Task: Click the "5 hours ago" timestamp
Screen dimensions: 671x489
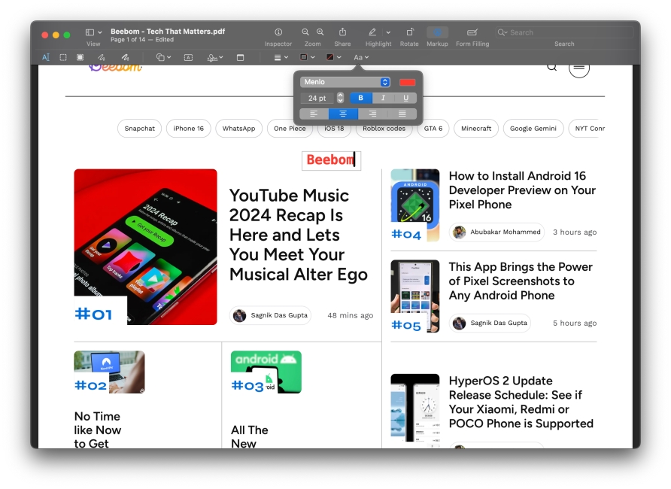Action: click(x=575, y=323)
